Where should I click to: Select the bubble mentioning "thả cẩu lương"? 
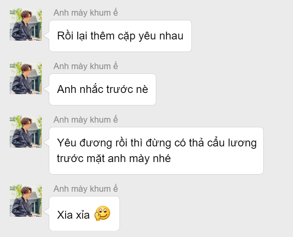(156, 151)
